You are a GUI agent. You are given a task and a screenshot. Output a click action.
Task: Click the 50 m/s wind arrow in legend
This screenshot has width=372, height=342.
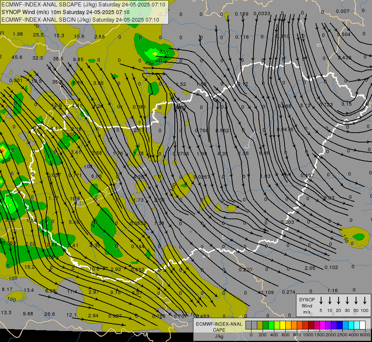click(x=356, y=300)
